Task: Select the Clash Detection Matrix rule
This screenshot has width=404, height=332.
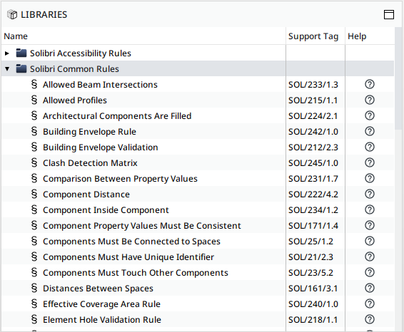Action: point(90,163)
